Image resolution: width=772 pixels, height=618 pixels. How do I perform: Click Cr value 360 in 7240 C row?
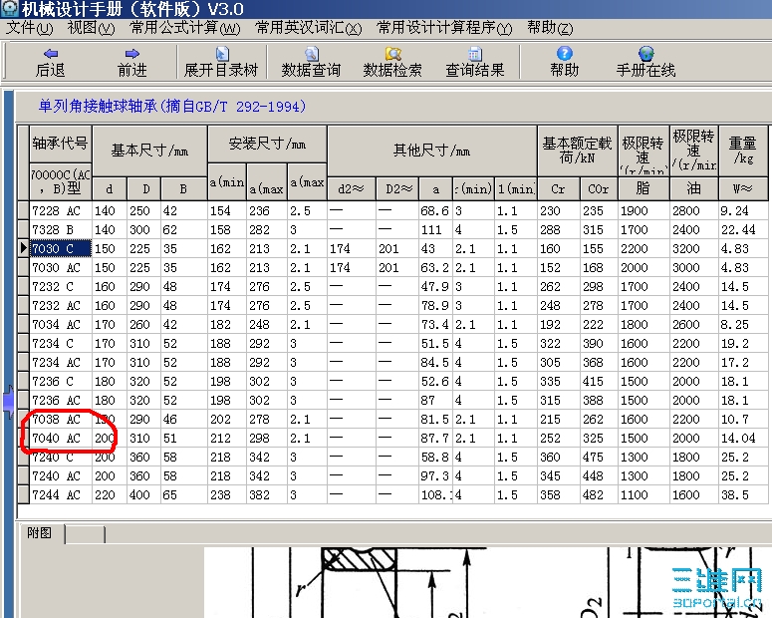click(550, 457)
